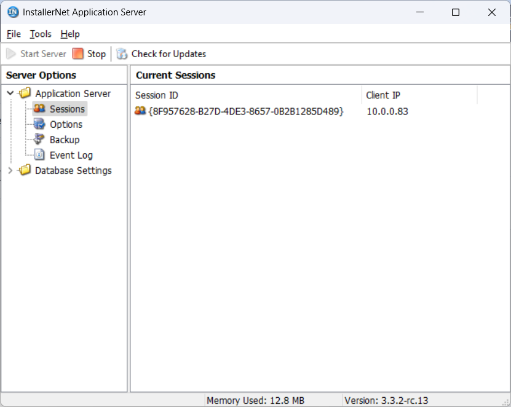Screen dimensions: 511x407
Task: Click the Memory Used: 12.8 MB status
Action: [x=256, y=400]
